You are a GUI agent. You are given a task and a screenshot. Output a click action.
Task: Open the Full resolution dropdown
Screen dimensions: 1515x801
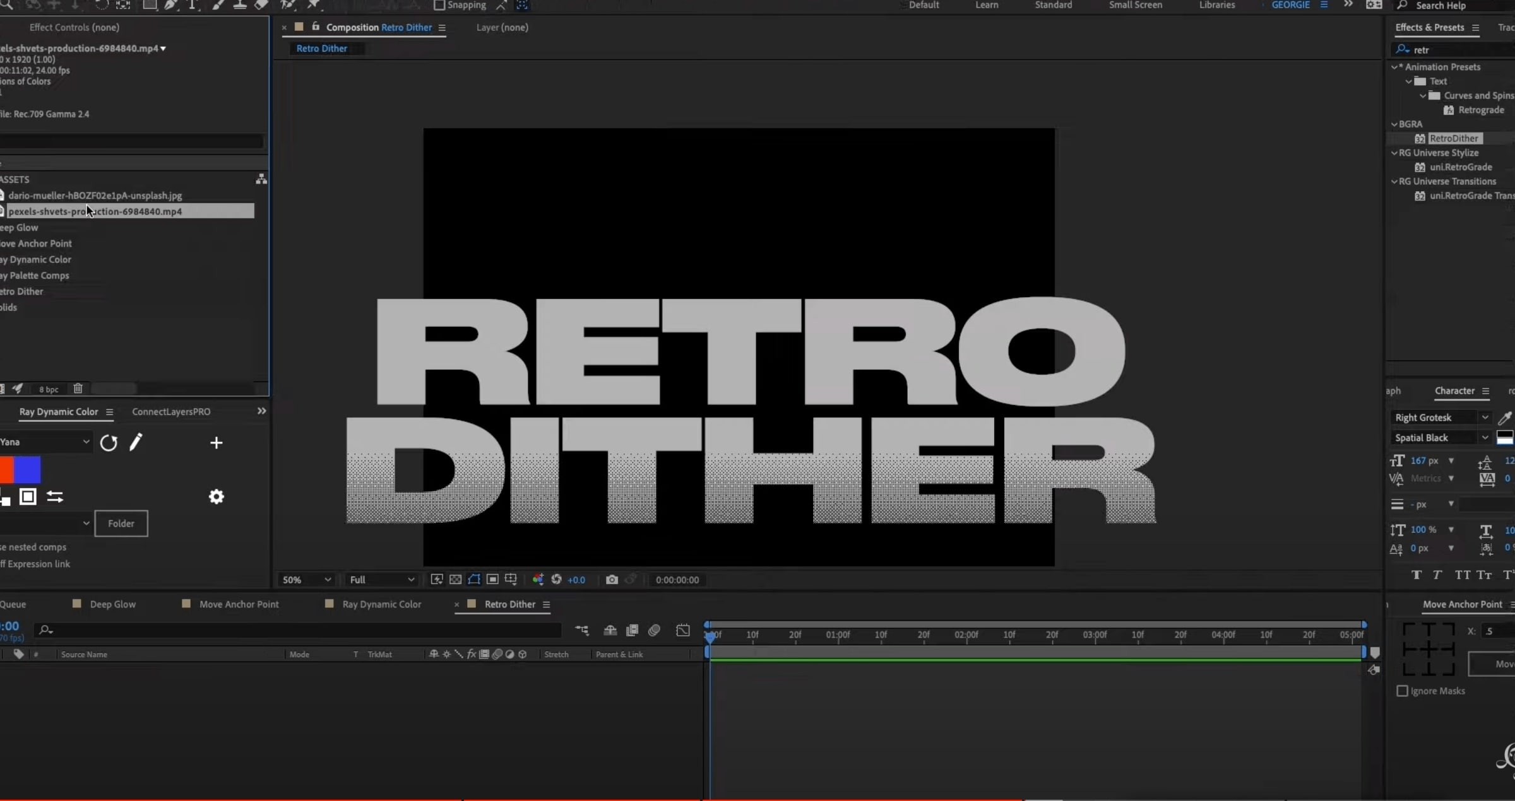(381, 580)
